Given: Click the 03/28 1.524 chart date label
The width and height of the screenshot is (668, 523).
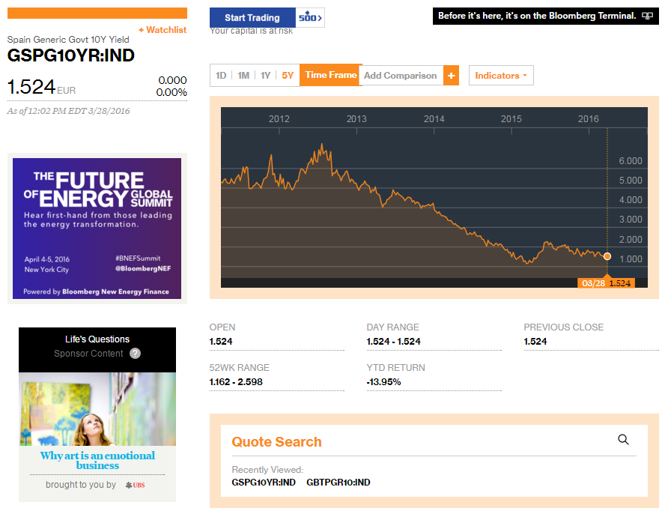Looking at the screenshot, I should (607, 283).
